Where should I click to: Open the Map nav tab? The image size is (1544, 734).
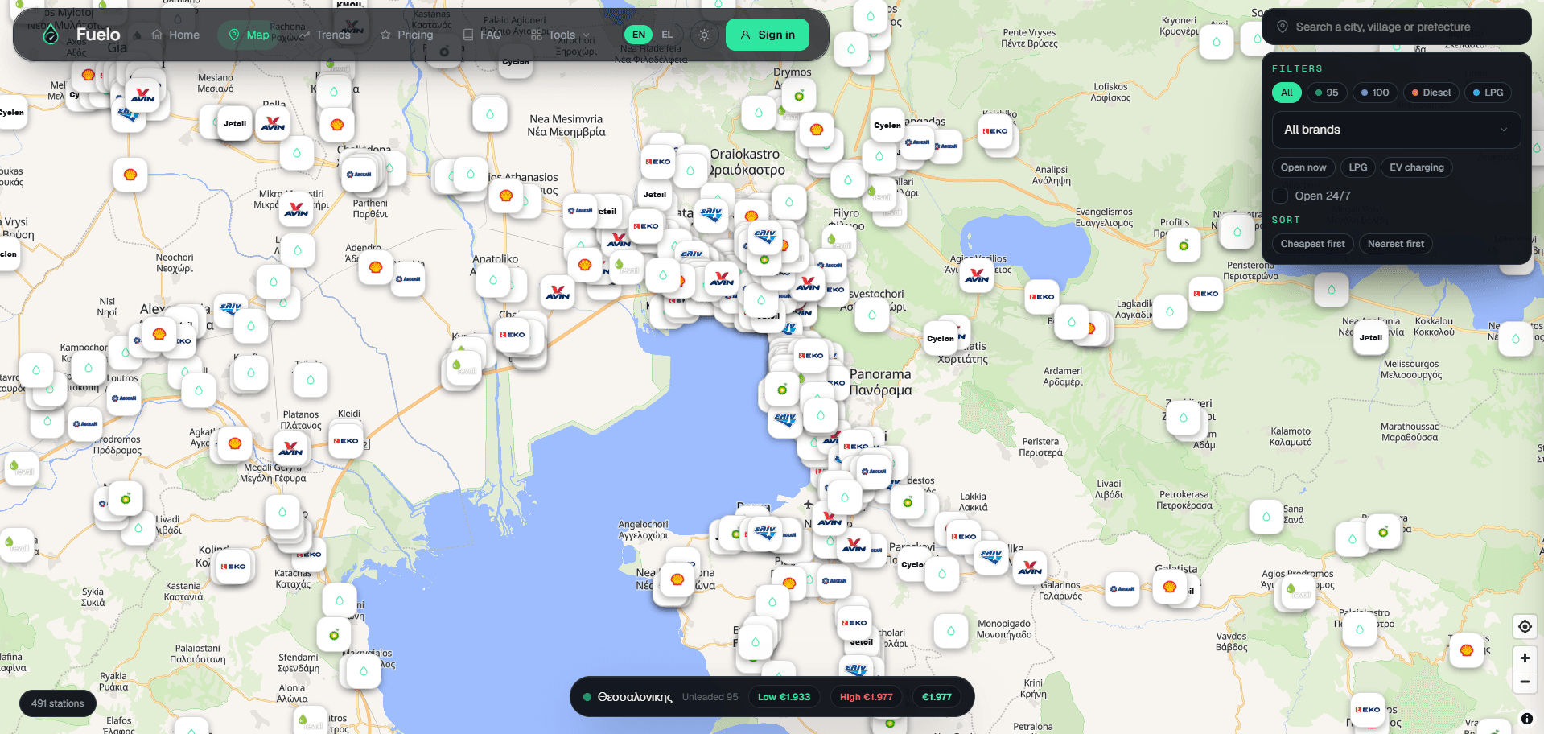[x=249, y=35]
